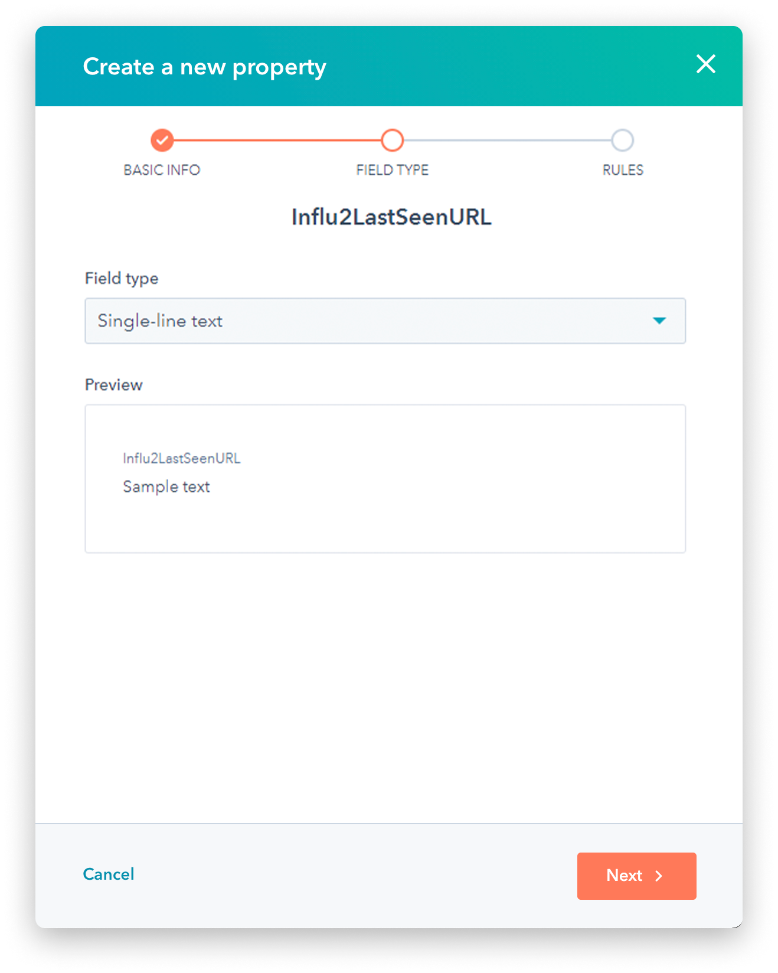The width and height of the screenshot is (778, 973).
Task: Click the Influ2LastSeenURL property title heading
Action: [391, 217]
